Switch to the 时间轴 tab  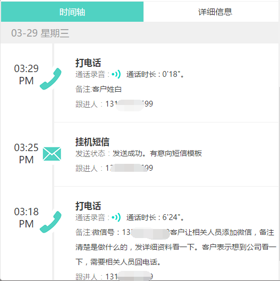point(72,12)
